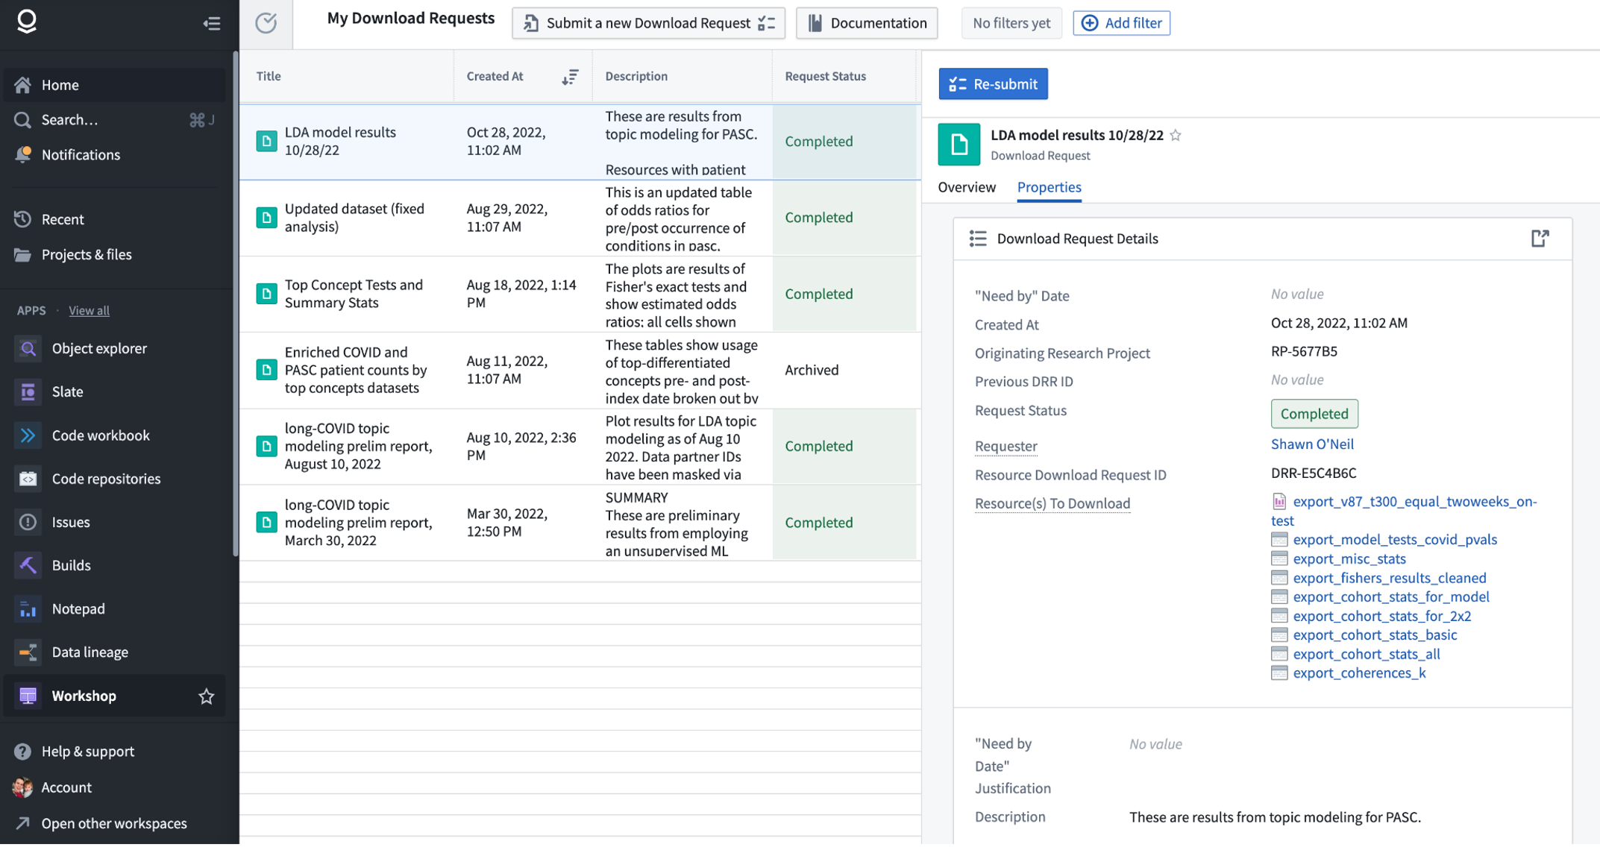Collapse the left sidebar menu icon
The height and width of the screenshot is (847, 1600).
pyautogui.click(x=211, y=23)
